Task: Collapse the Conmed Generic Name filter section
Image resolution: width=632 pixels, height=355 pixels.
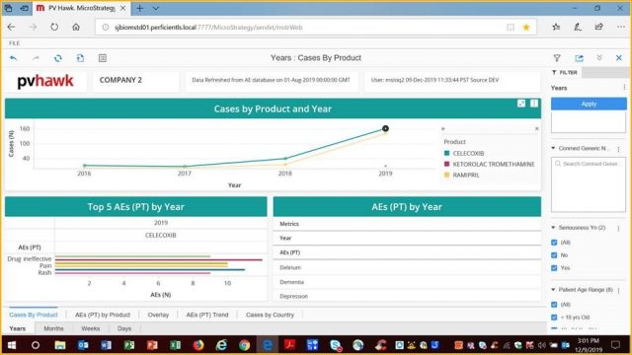Action: pos(553,148)
